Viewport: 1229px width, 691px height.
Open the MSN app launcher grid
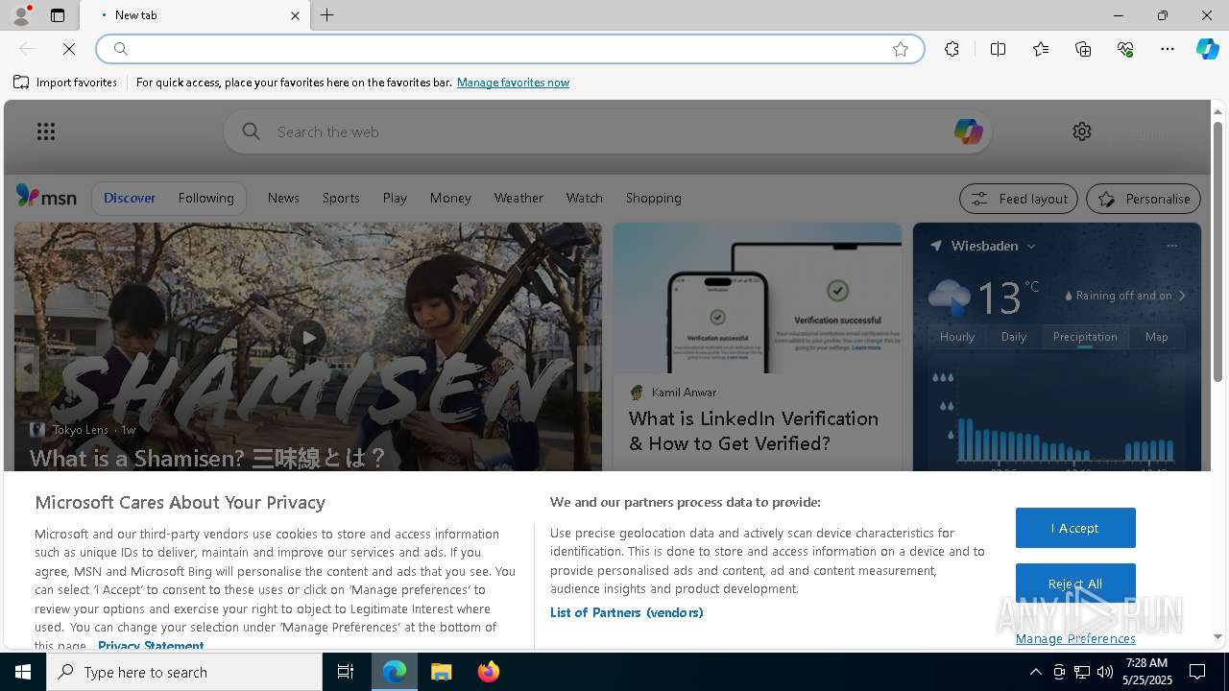tap(46, 131)
